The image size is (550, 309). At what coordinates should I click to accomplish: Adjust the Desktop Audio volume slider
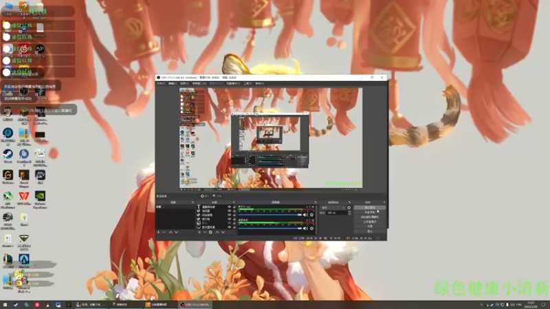click(x=269, y=229)
